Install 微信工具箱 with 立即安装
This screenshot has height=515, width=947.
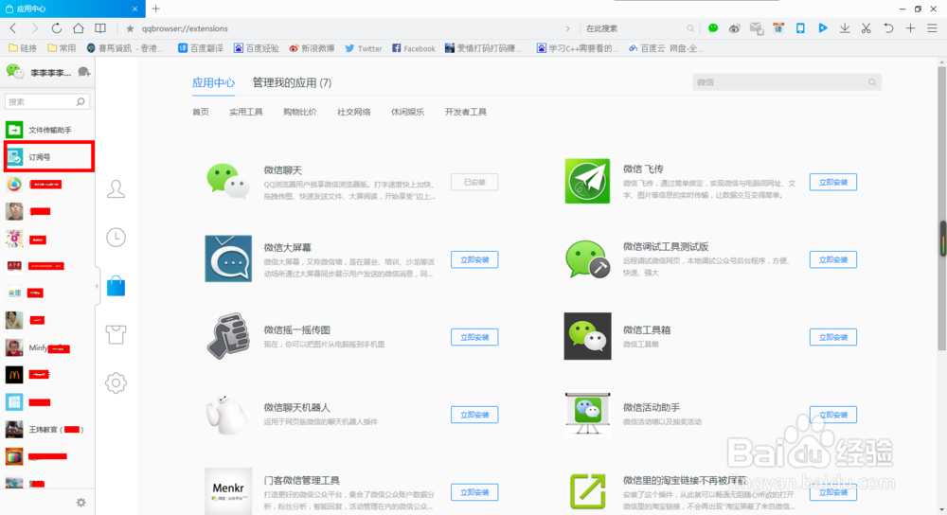832,337
